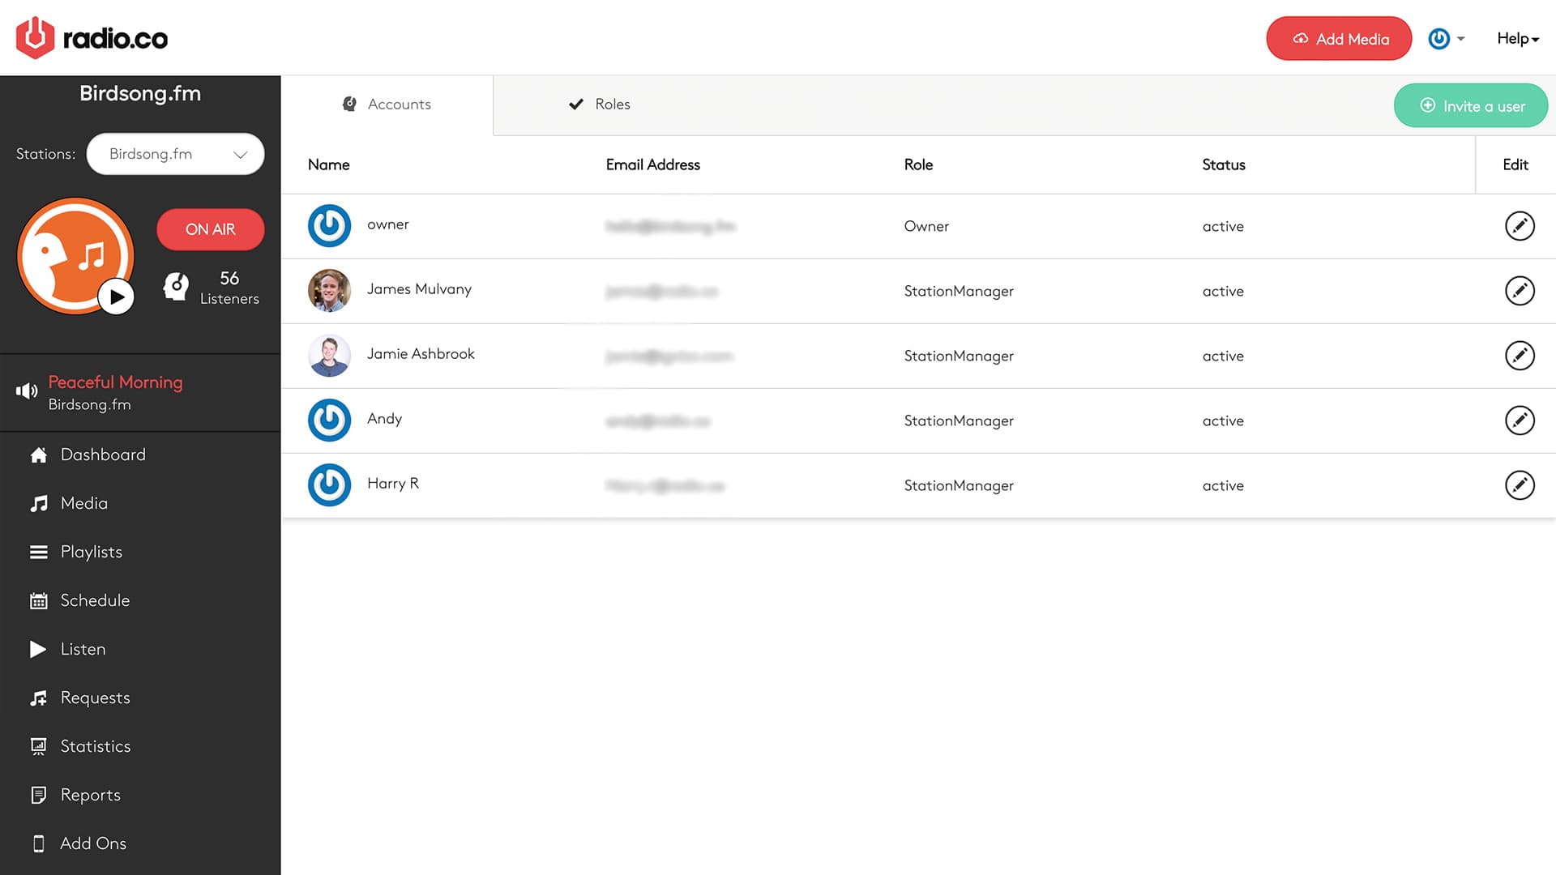Screen dimensions: 1556x875
Task: Switch to the Roles tab
Action: [x=600, y=105]
